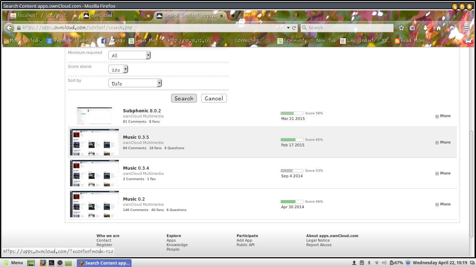Open the Music 0.3.4 app link
The image size is (476, 267).
coord(136,168)
